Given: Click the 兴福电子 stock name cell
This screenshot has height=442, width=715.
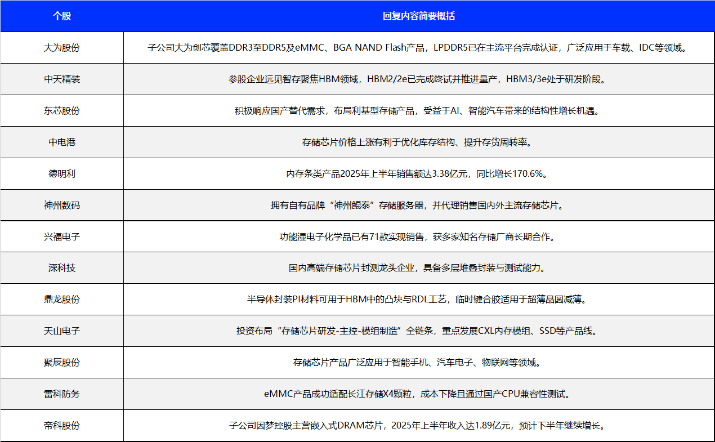Looking at the screenshot, I should [x=62, y=237].
